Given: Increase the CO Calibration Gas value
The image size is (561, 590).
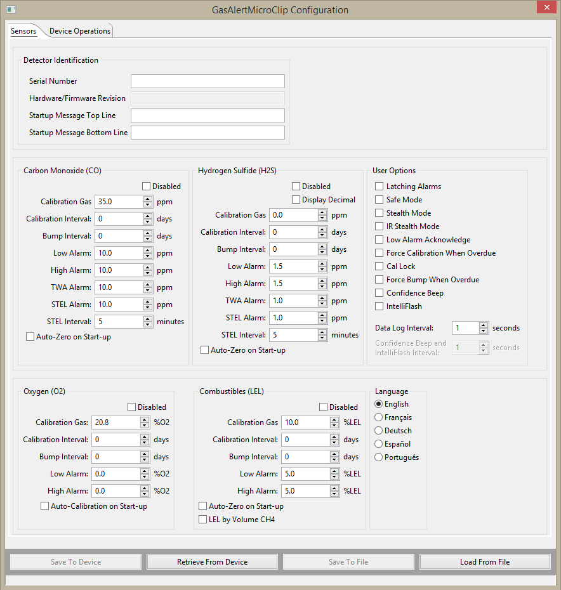Looking at the screenshot, I should click(148, 199).
